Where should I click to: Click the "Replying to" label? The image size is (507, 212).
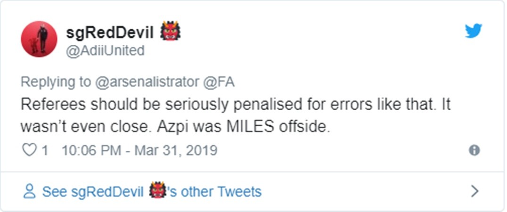[56, 82]
